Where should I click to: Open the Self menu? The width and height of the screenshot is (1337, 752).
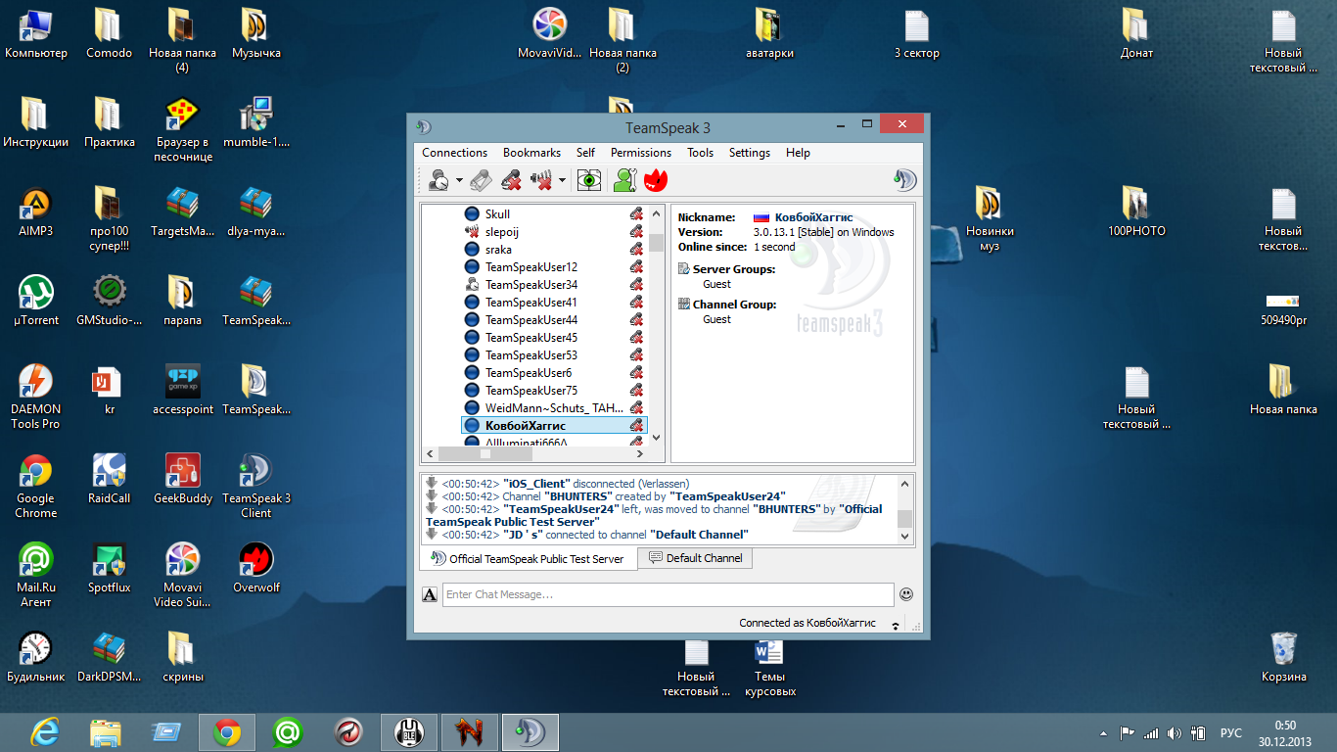coord(585,153)
